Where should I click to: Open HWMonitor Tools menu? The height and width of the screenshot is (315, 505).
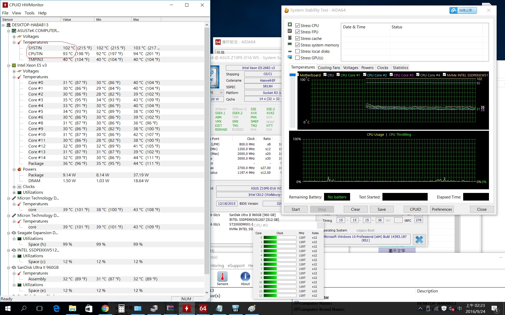point(29,13)
